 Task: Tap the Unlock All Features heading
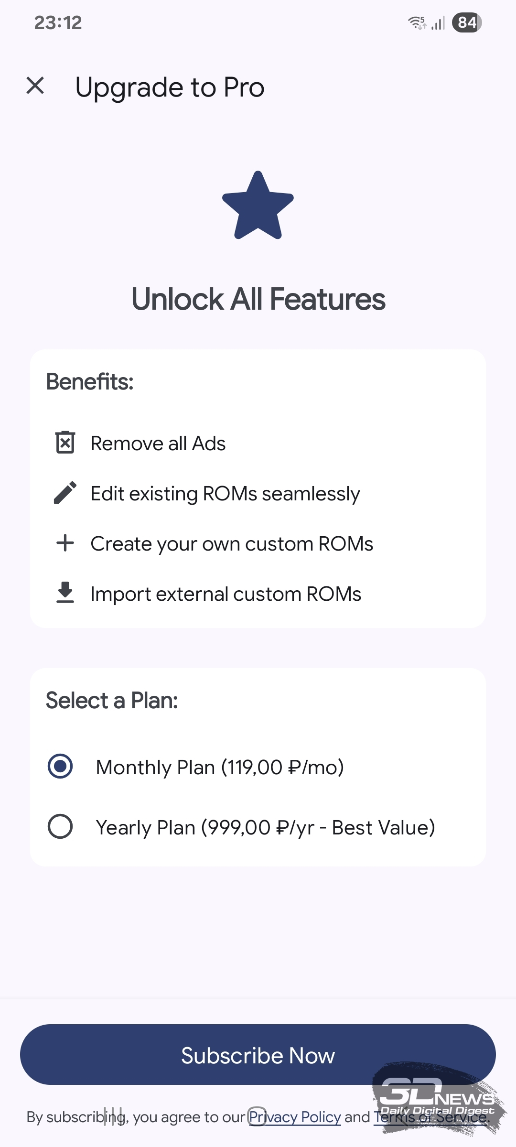tap(258, 299)
